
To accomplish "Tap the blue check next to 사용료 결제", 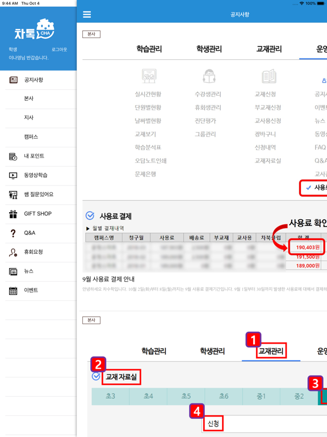I will coord(90,216).
